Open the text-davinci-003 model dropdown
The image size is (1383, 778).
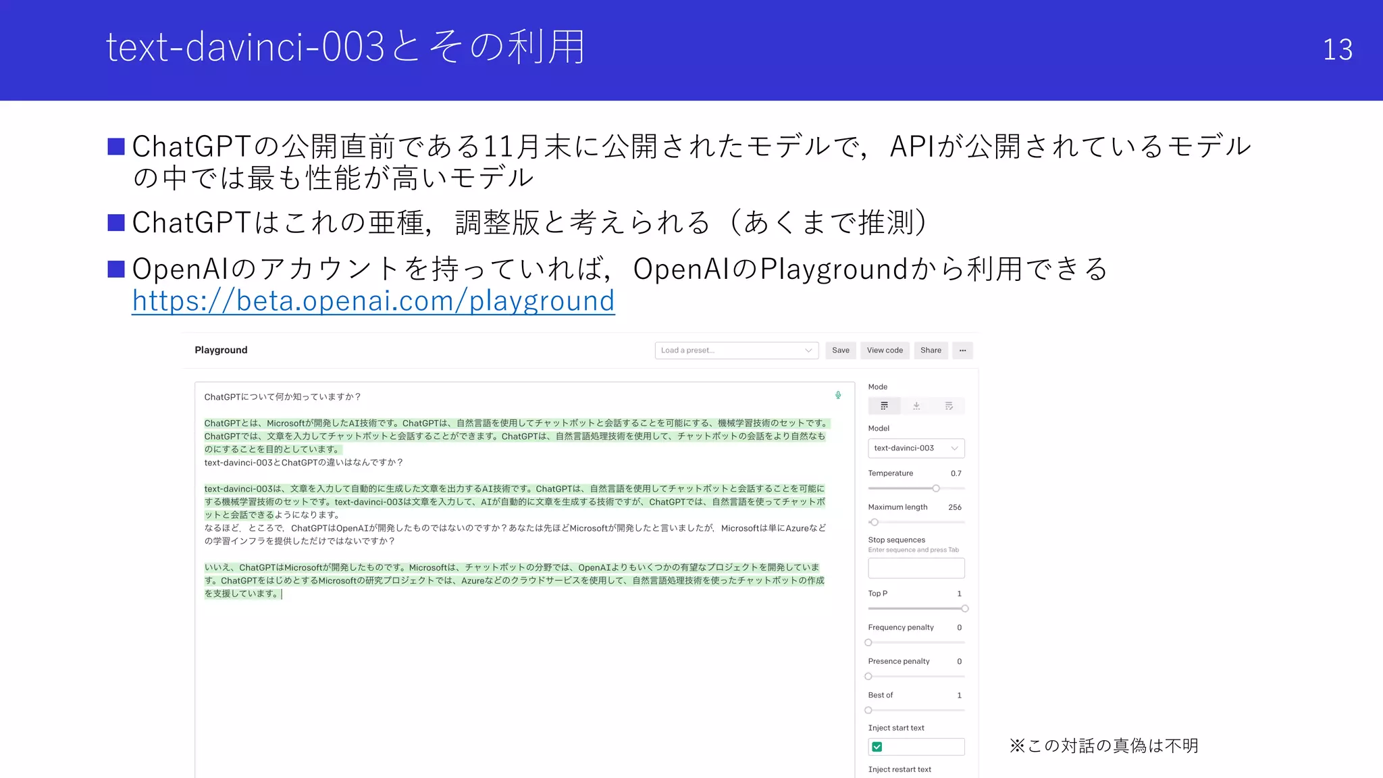pyautogui.click(x=916, y=448)
